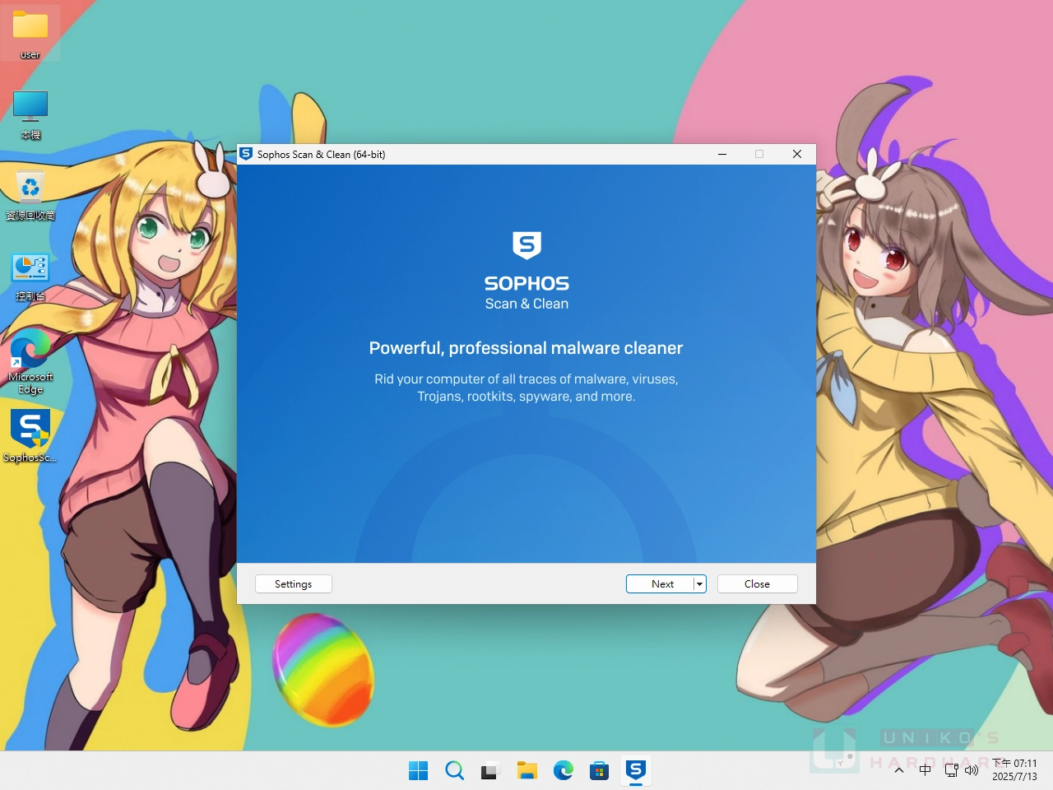
Task: Click the 'Sophos Scan & Clean (64-bit)' window title
Action: click(x=321, y=154)
